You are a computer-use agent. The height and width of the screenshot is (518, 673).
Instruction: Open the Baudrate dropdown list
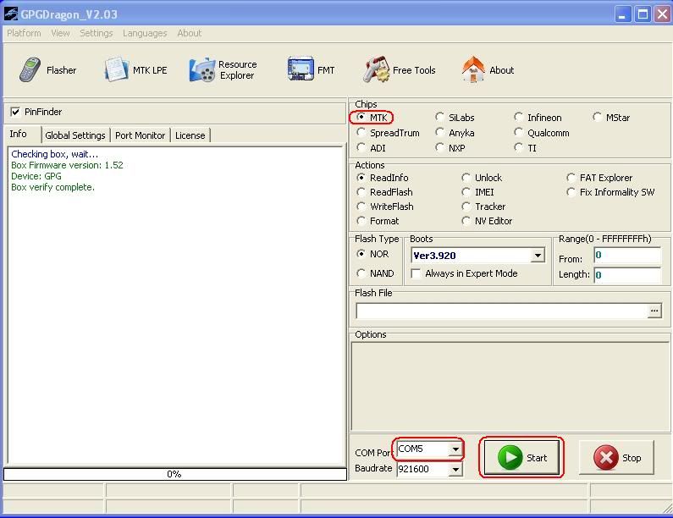click(455, 469)
